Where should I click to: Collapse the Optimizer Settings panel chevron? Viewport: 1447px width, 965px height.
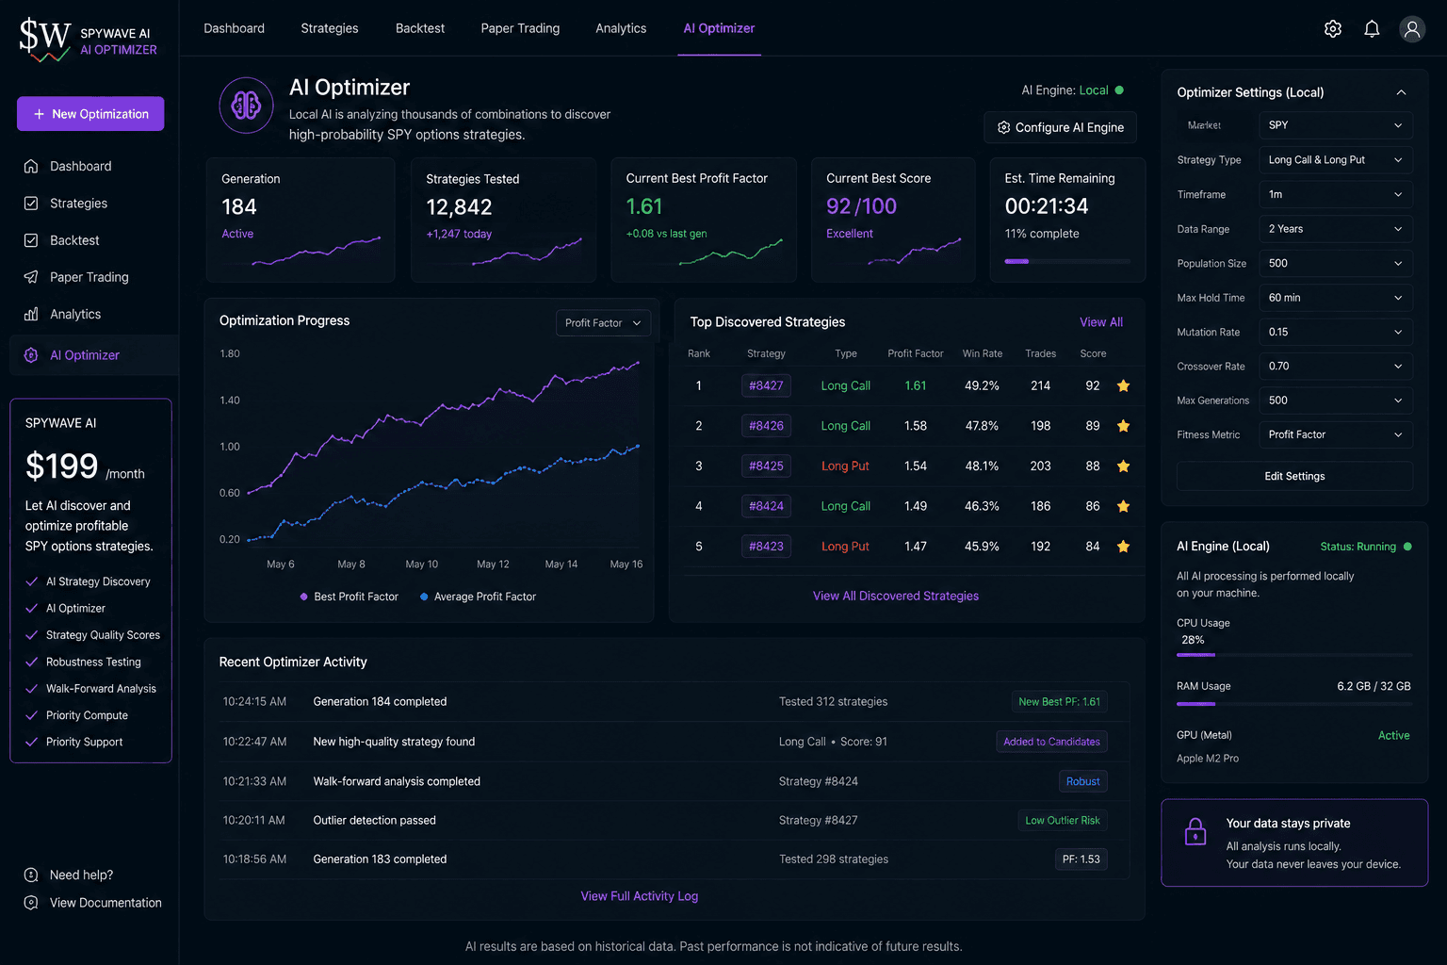[1401, 92]
